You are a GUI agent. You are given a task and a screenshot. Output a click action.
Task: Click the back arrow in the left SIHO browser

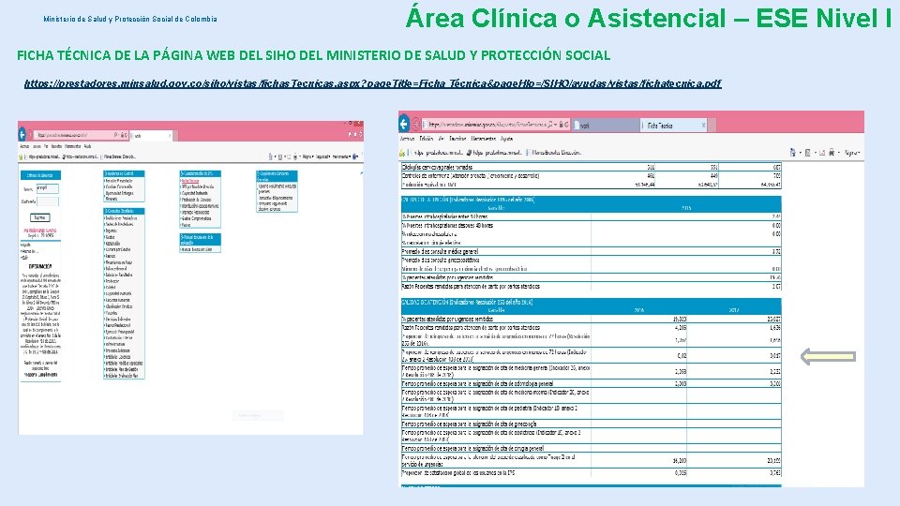[x=22, y=135]
